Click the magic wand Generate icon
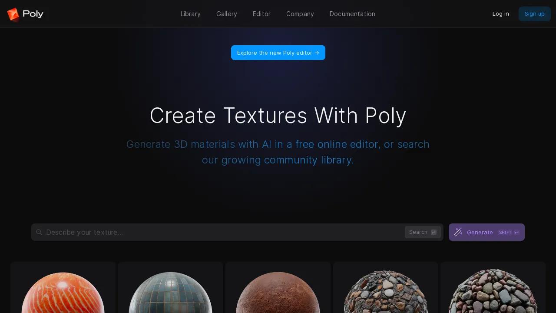This screenshot has width=556, height=313. 458,232
